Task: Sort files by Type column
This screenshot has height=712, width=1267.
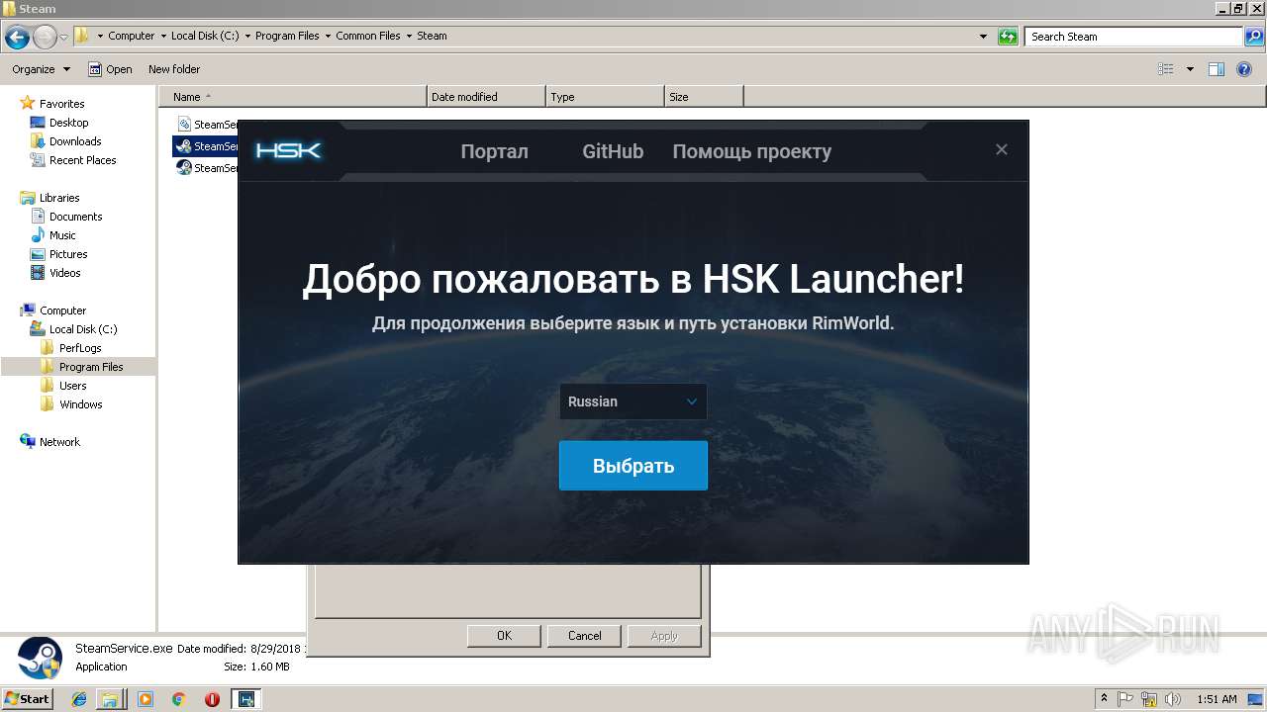Action: 605,97
